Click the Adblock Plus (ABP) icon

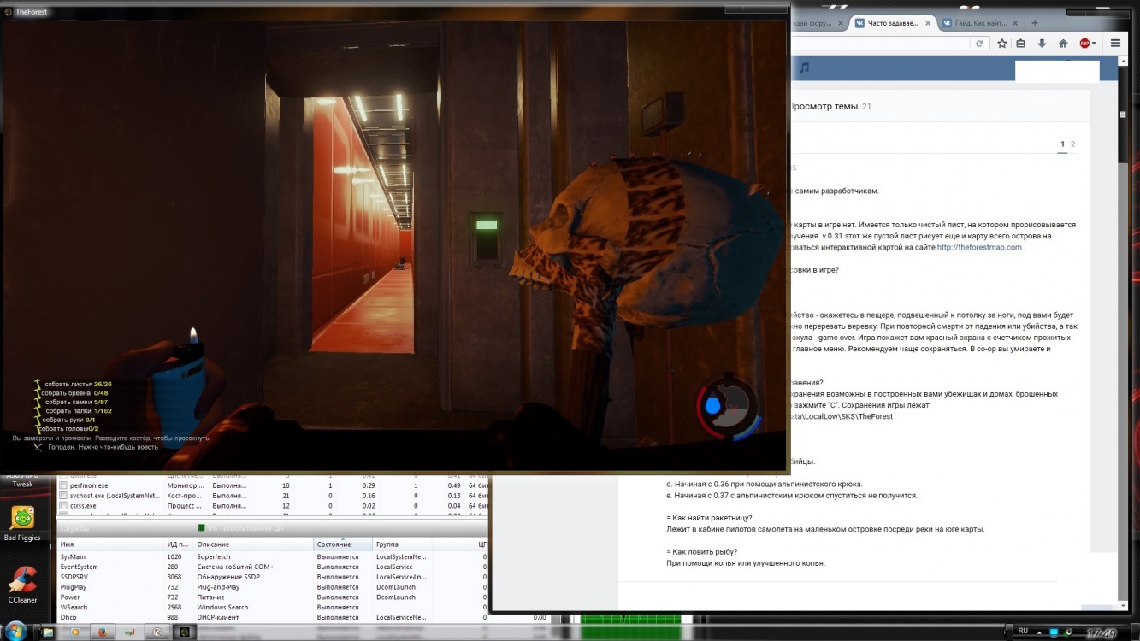[x=1084, y=44]
